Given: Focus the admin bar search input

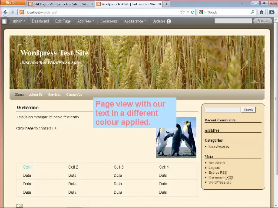Looking at the screenshot, I should click(233, 21).
